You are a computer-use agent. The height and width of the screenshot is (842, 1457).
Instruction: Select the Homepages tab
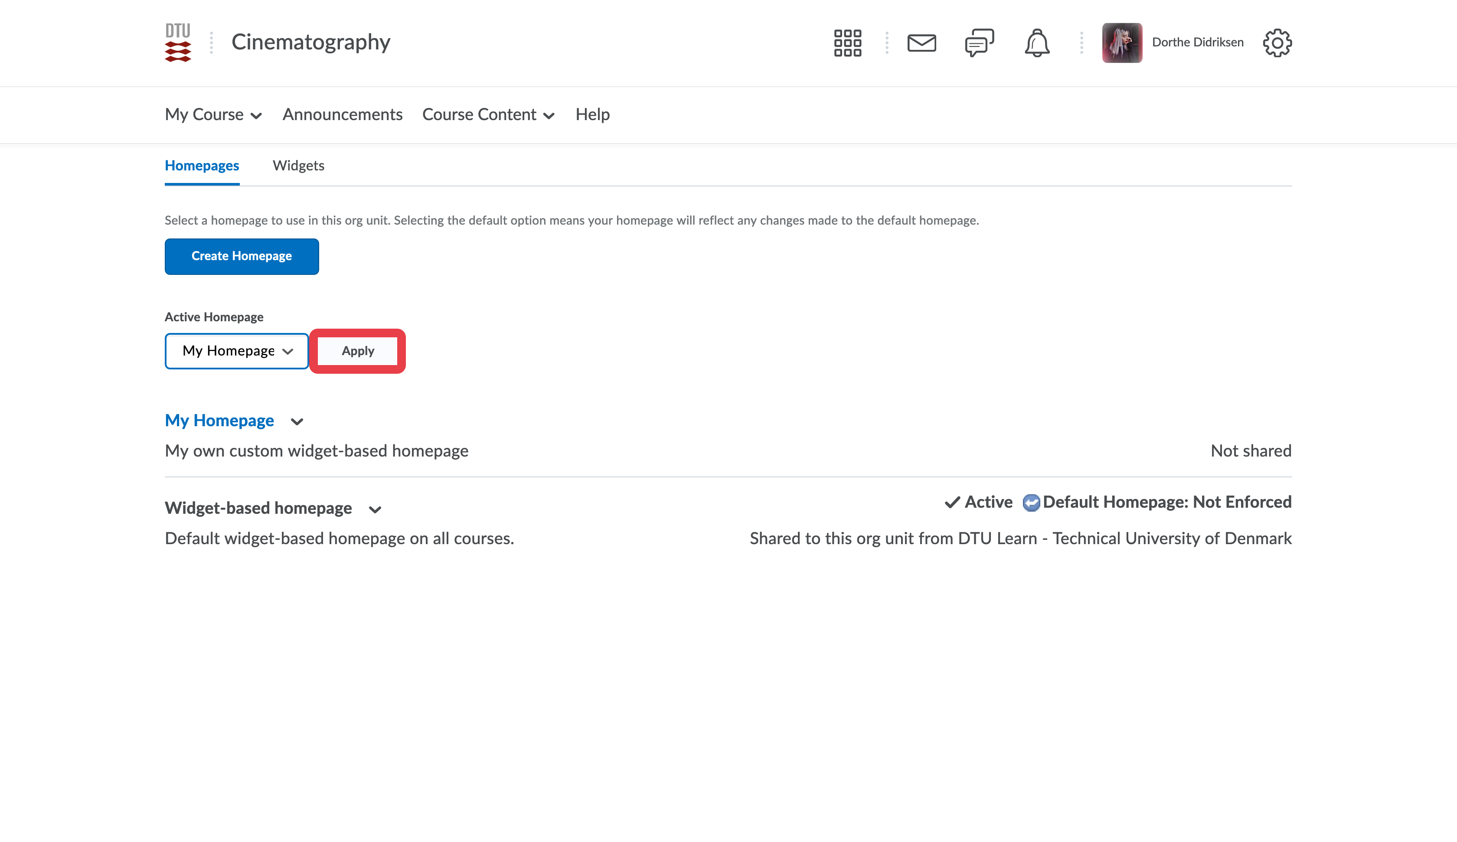pos(202,165)
